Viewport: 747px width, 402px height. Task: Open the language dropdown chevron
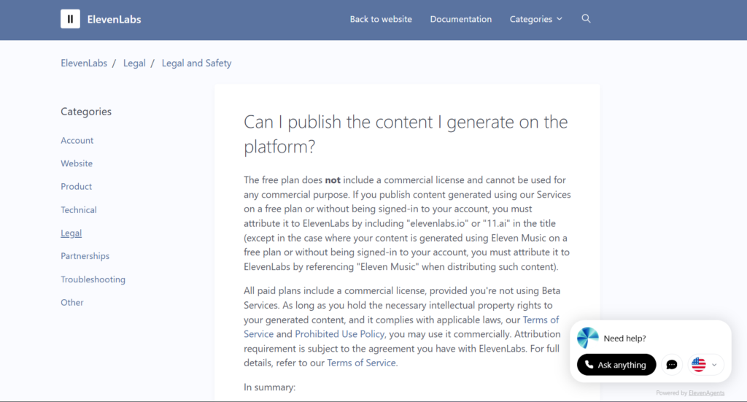point(714,365)
